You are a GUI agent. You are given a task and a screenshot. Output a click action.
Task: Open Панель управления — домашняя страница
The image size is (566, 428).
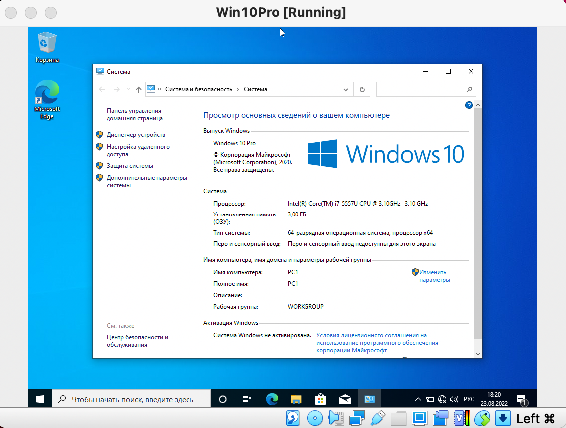138,115
